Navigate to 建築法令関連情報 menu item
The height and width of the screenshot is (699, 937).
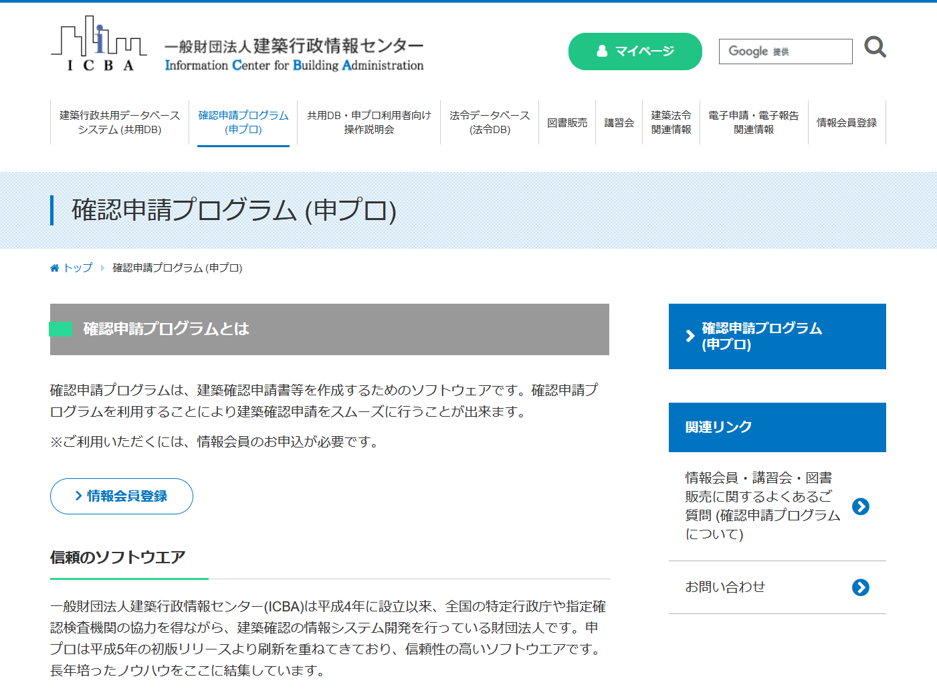671,122
